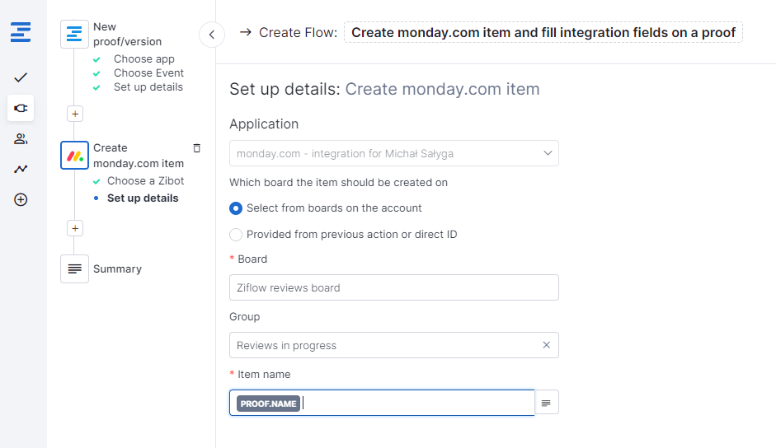776x448 pixels.
Task: Open the analytics graph icon in sidebar
Action: (x=21, y=169)
